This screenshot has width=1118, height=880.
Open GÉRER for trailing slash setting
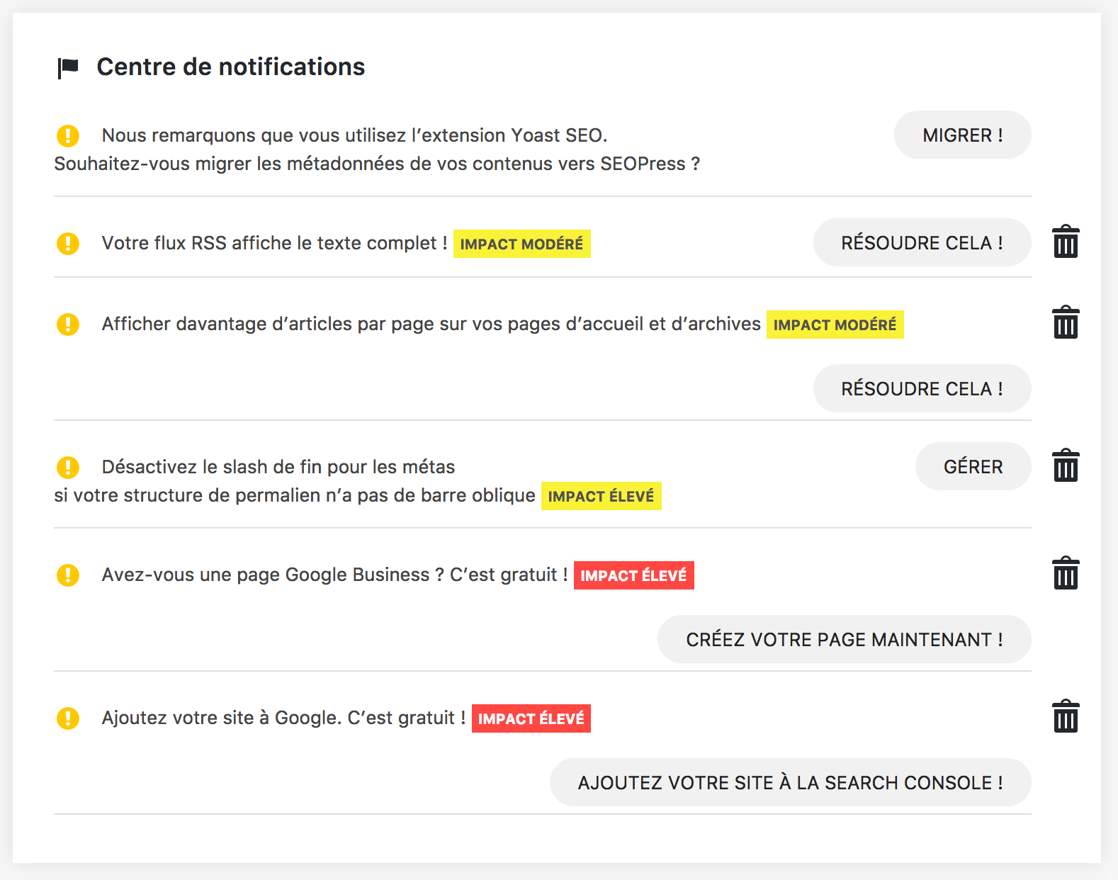(x=972, y=467)
